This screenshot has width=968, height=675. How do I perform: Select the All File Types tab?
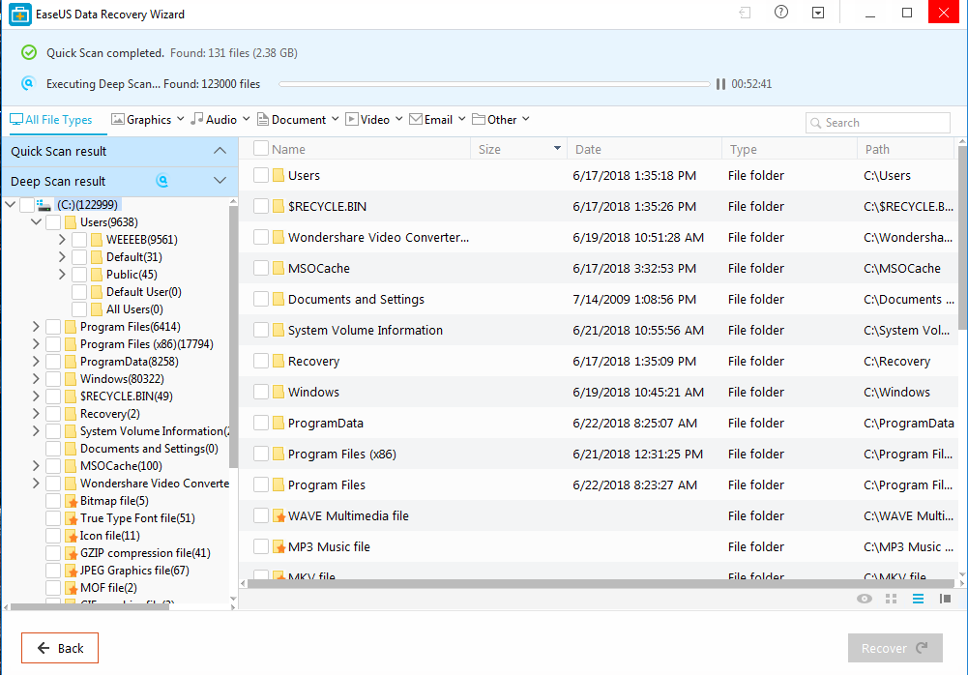(x=51, y=120)
